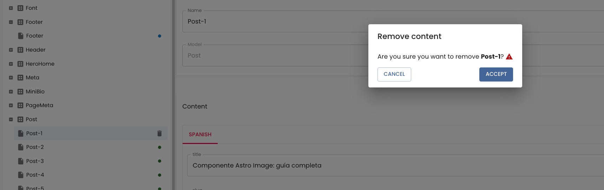Click the blue status dot beside Footer
The image size is (604, 190).
tap(159, 36)
